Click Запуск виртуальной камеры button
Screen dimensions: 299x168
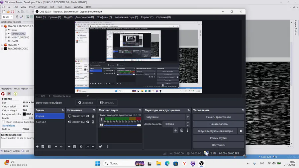click(x=215, y=131)
